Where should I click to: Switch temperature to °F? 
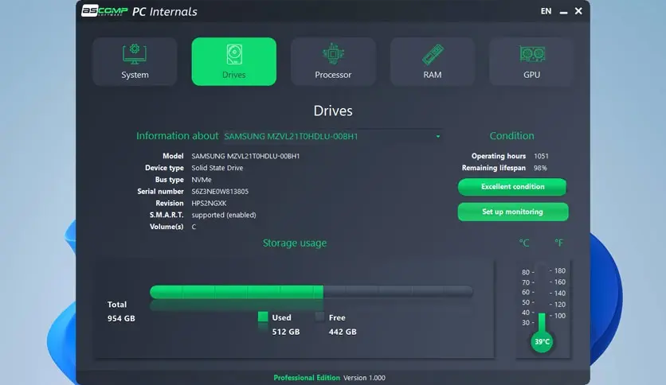coord(558,243)
